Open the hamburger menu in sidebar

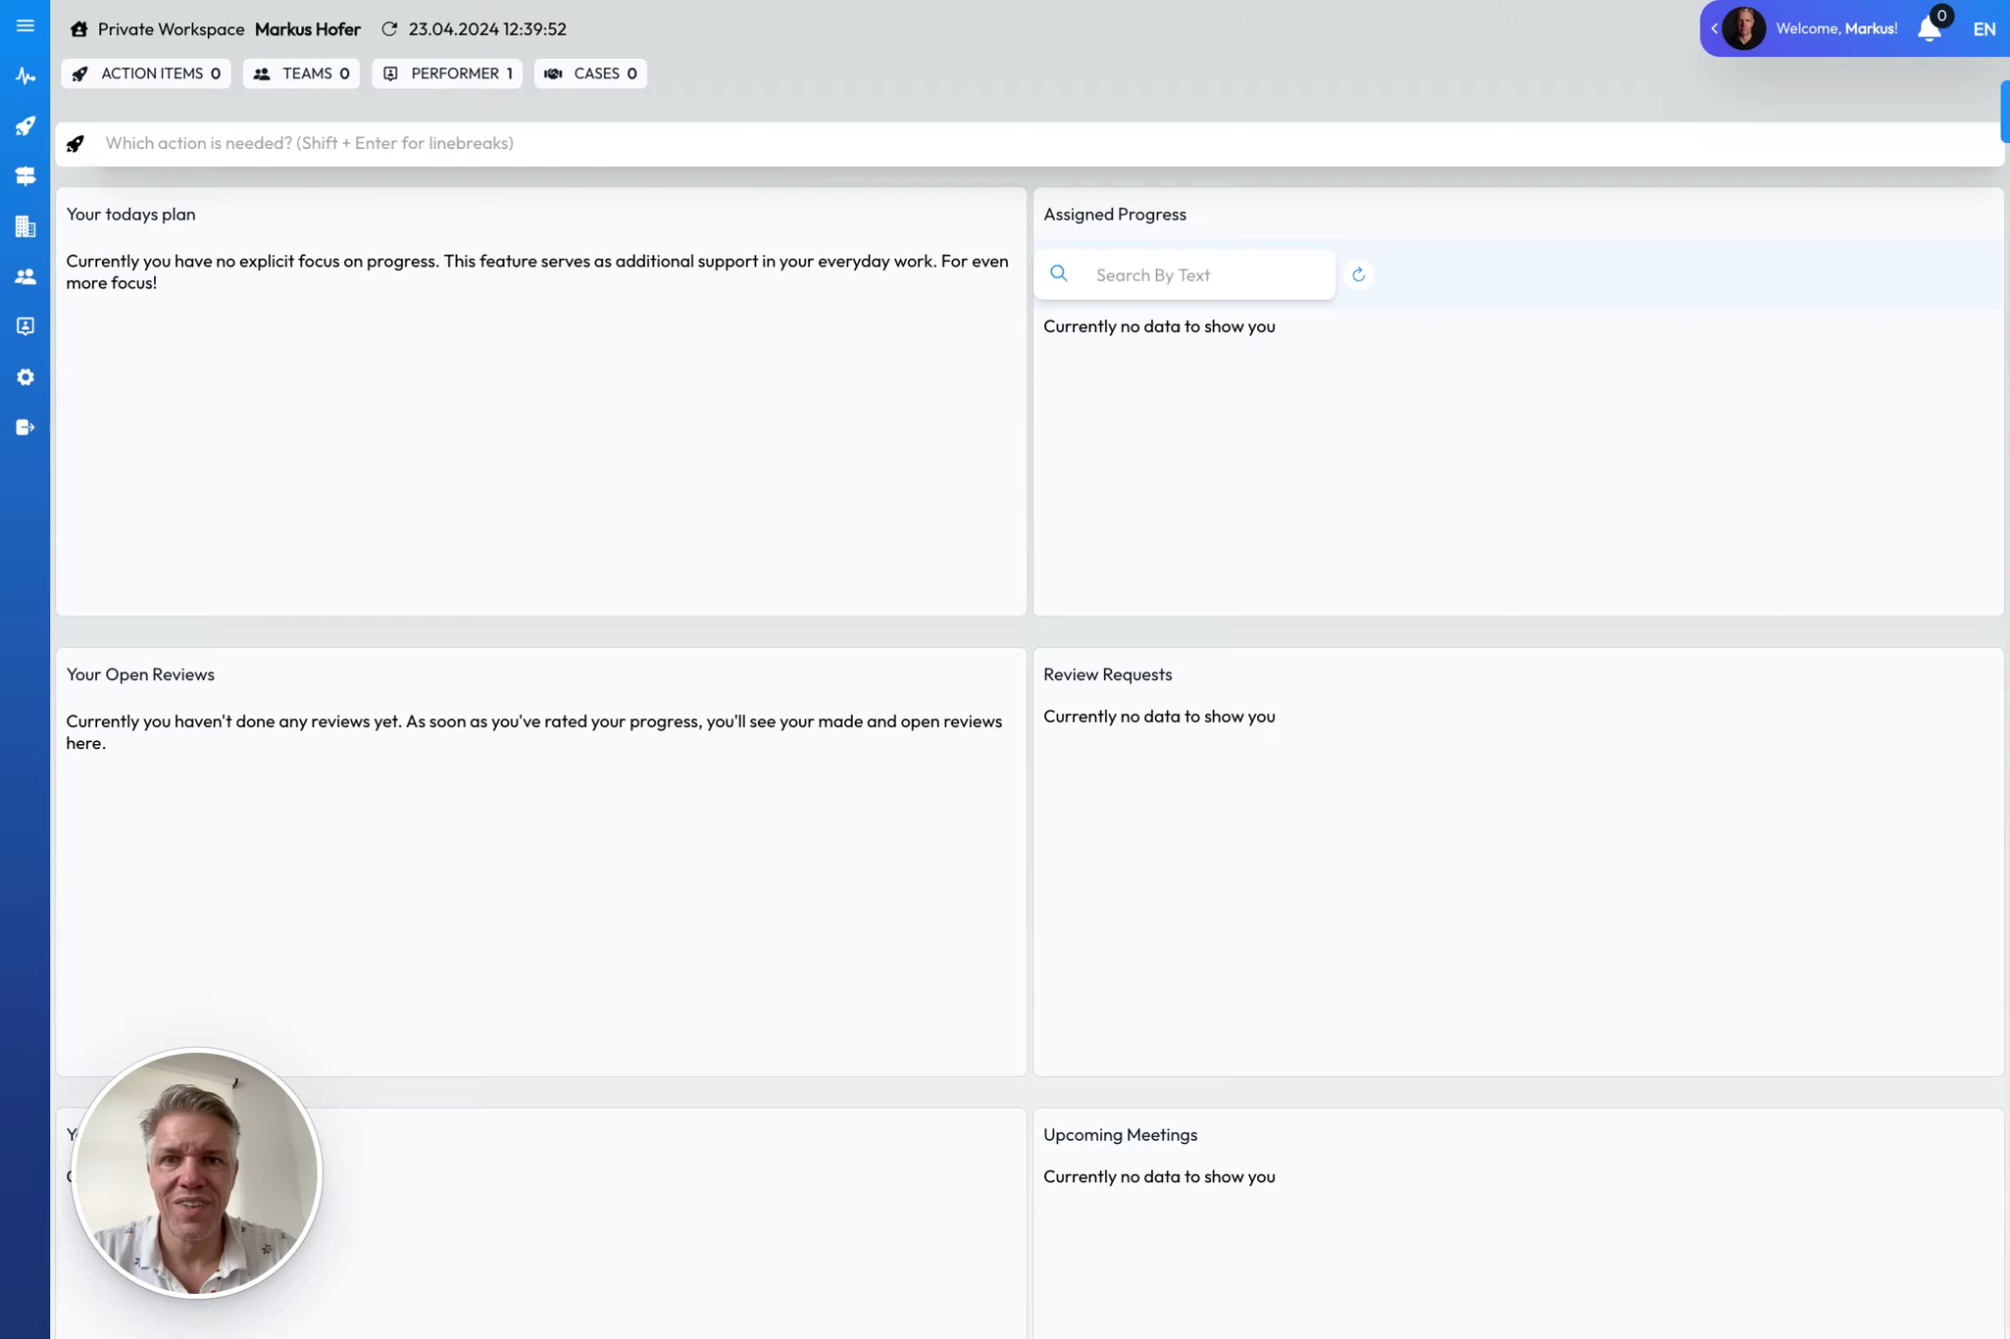(25, 25)
